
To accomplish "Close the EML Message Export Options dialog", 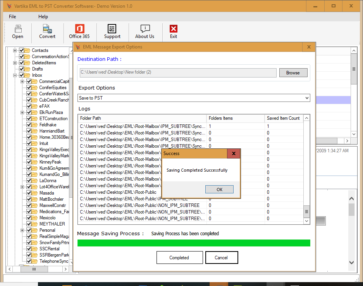I will pyautogui.click(x=309, y=47).
